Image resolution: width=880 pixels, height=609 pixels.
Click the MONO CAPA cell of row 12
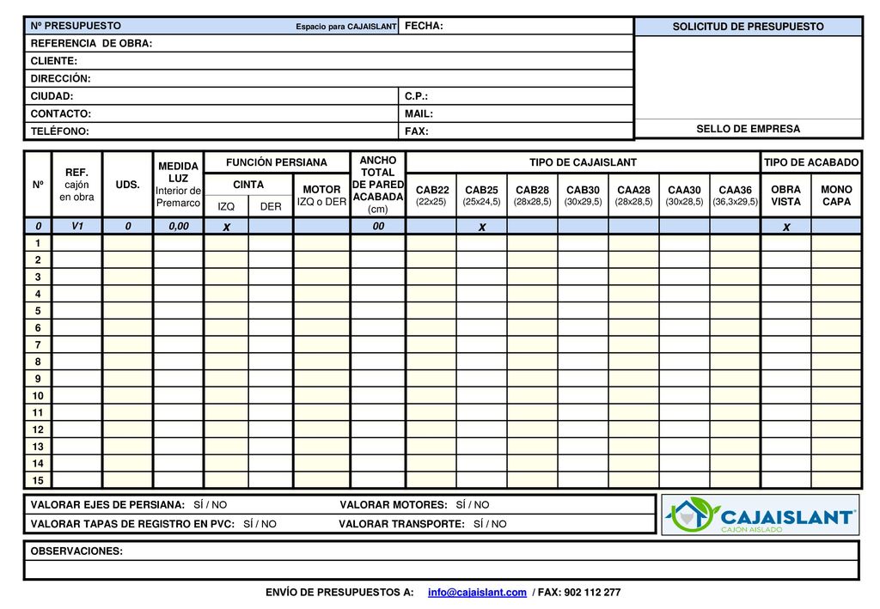click(836, 429)
